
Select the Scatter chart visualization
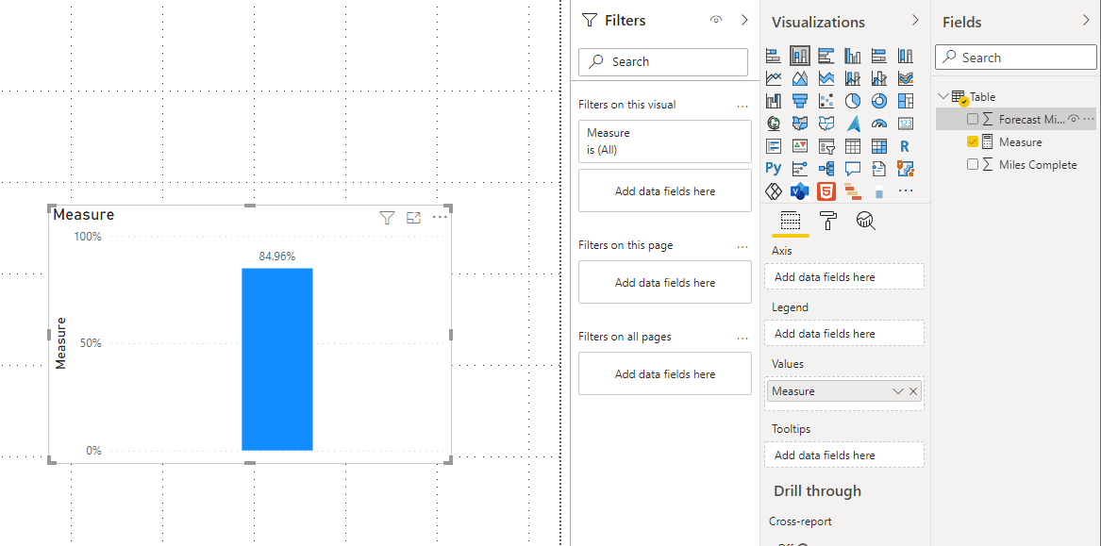(826, 101)
